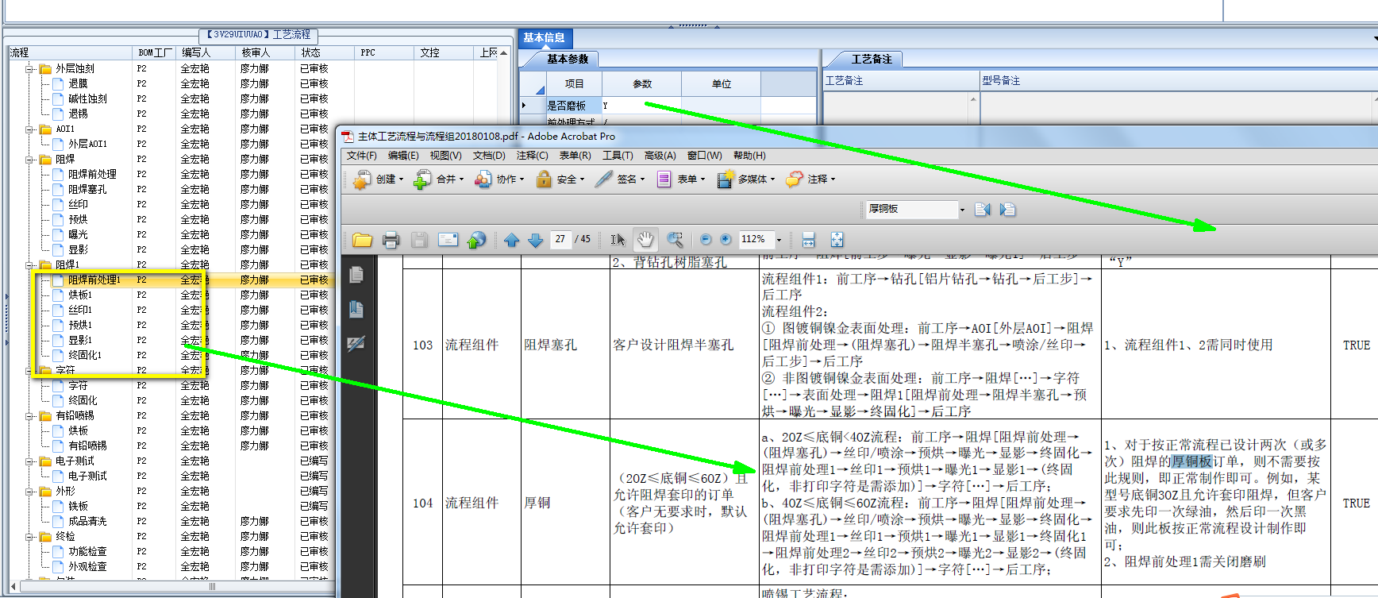1378x598 pixels.
Task: Select the 工艺备注 tab
Action: pos(871,59)
